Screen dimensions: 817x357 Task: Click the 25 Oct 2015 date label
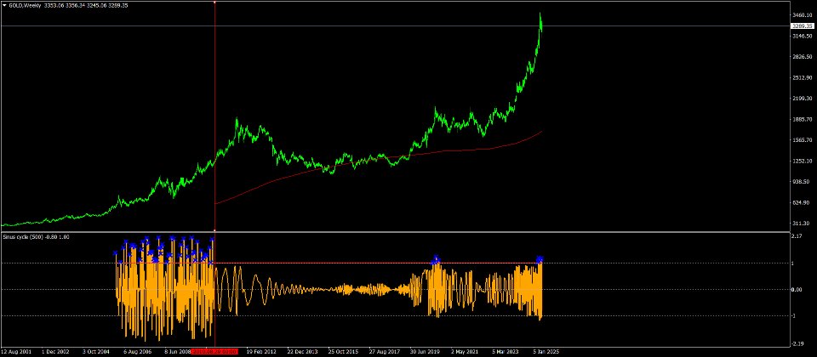(x=343, y=351)
